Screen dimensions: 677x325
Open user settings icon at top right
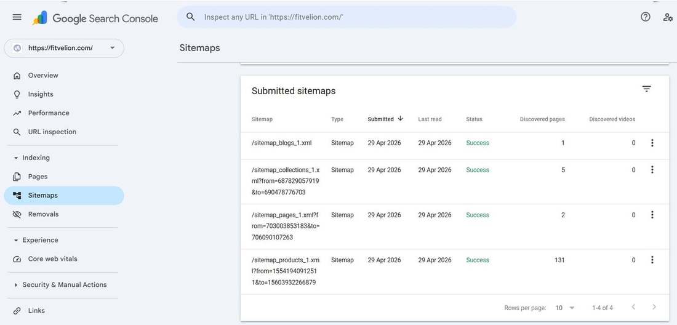click(x=668, y=17)
